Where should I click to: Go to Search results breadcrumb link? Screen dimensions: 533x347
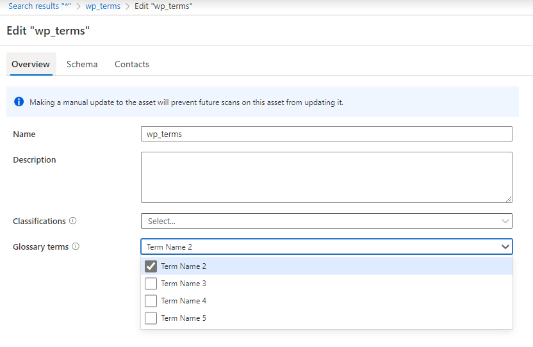pos(40,6)
